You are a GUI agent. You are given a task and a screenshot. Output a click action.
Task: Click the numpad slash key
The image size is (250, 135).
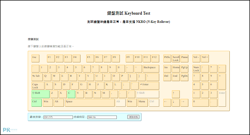tap(205, 69)
